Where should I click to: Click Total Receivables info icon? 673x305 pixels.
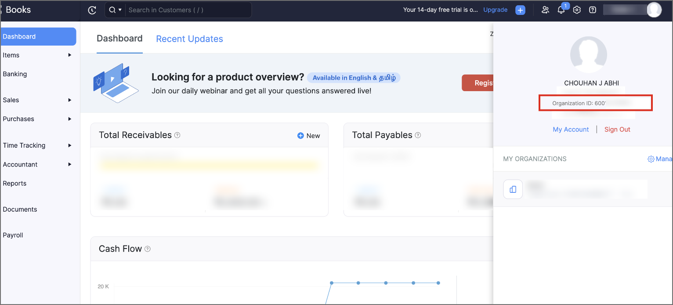(x=177, y=135)
